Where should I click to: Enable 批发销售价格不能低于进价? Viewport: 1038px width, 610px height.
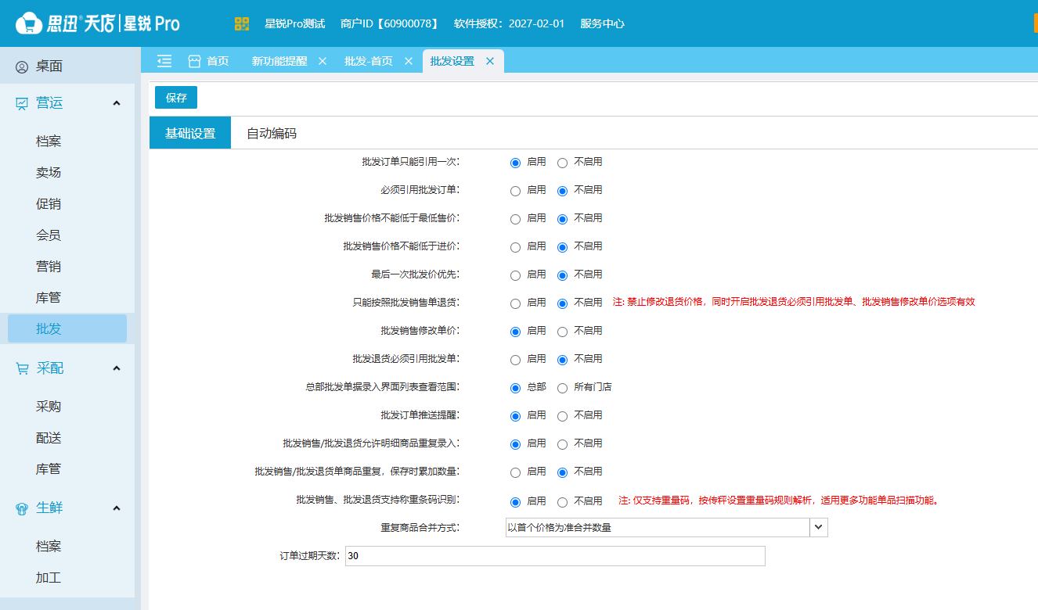pos(515,247)
